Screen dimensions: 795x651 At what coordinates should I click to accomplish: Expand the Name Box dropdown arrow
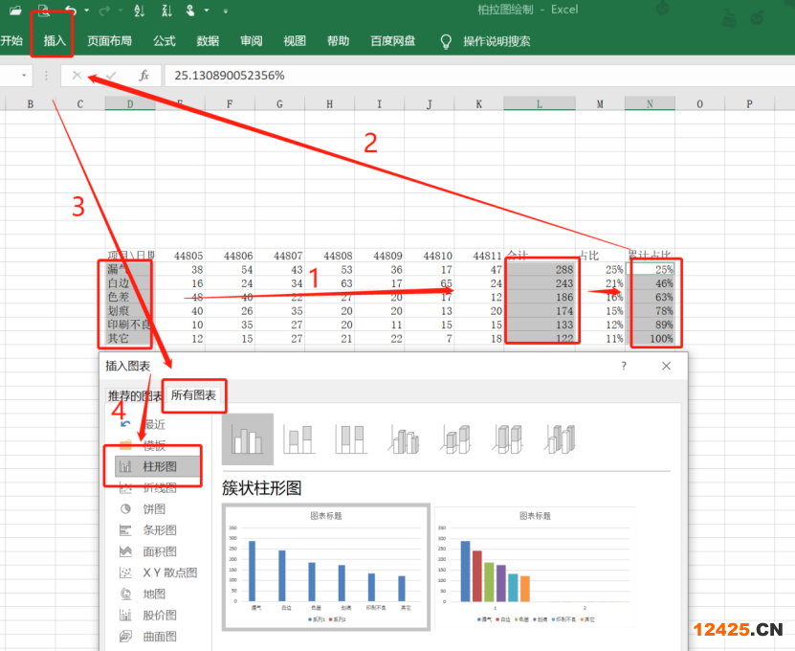24,75
